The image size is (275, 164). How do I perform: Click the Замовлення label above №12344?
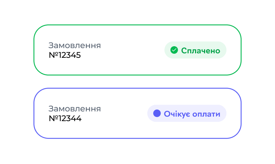[74, 109]
